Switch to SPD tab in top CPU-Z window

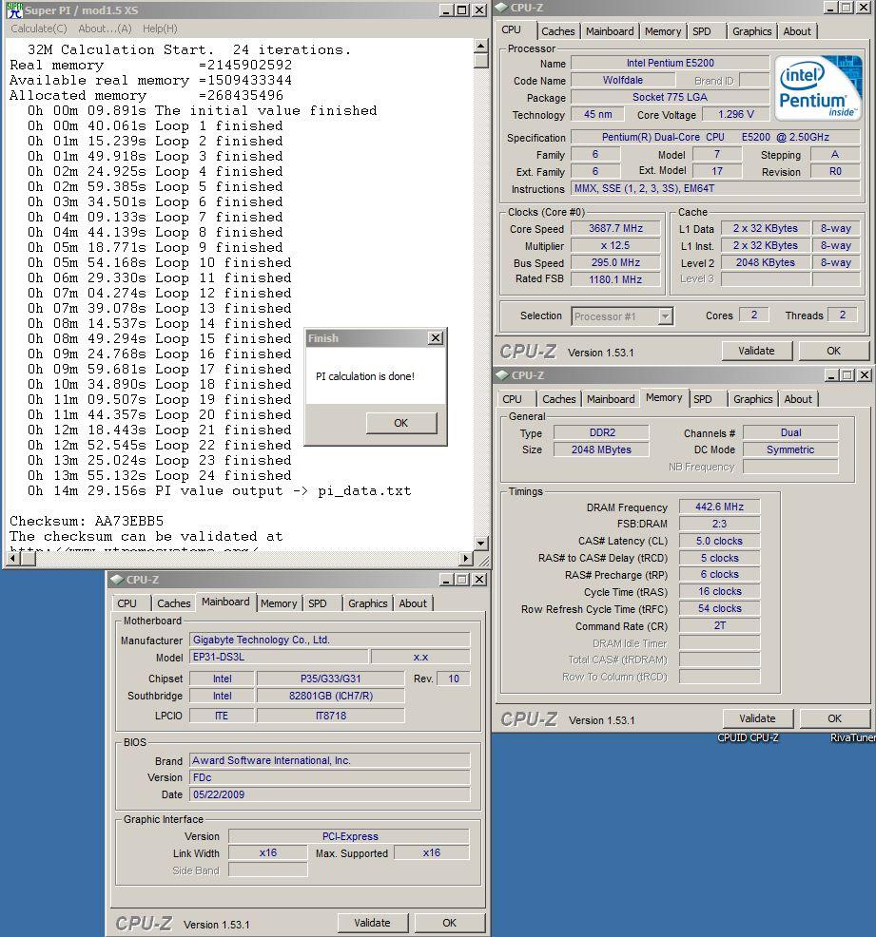tap(702, 31)
